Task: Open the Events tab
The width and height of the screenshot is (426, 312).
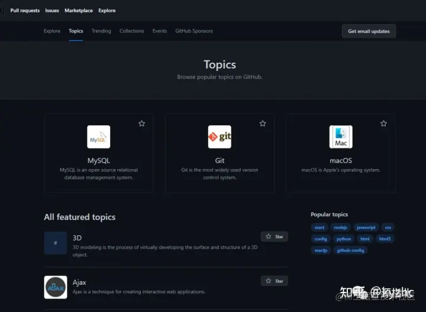Action: pos(160,31)
